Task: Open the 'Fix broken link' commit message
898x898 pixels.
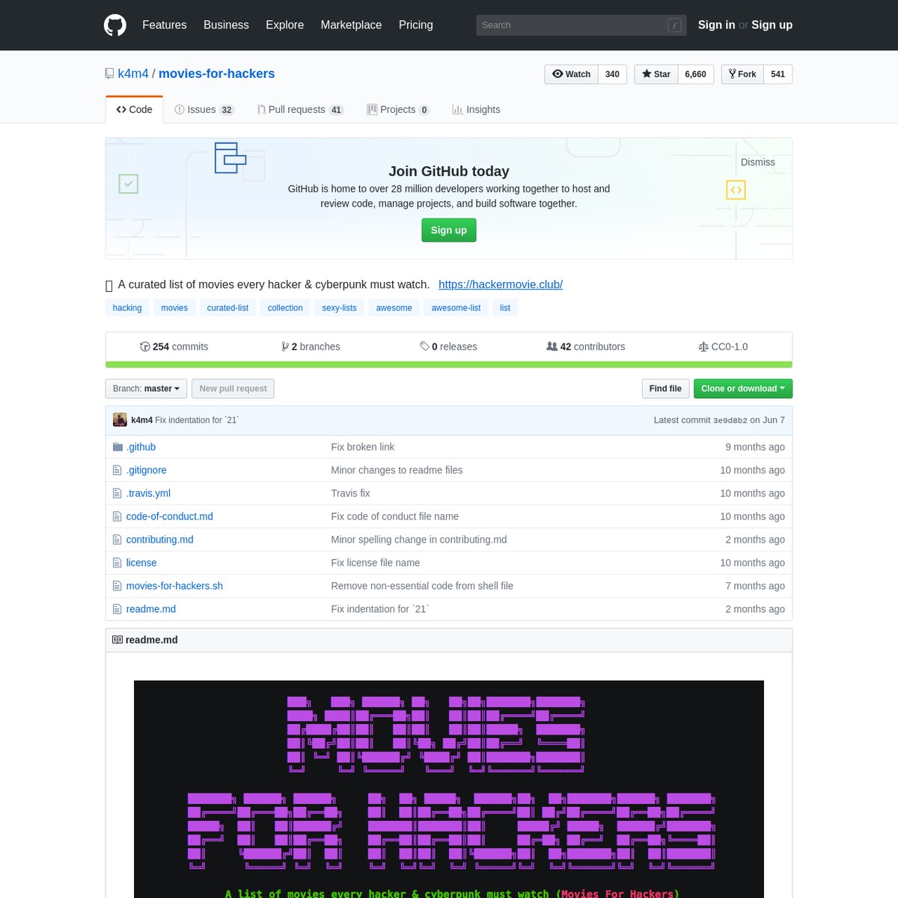Action: [362, 447]
